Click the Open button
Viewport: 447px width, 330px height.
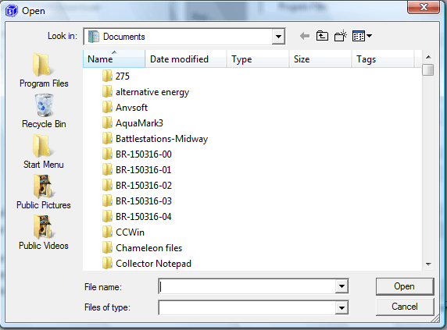(x=405, y=286)
